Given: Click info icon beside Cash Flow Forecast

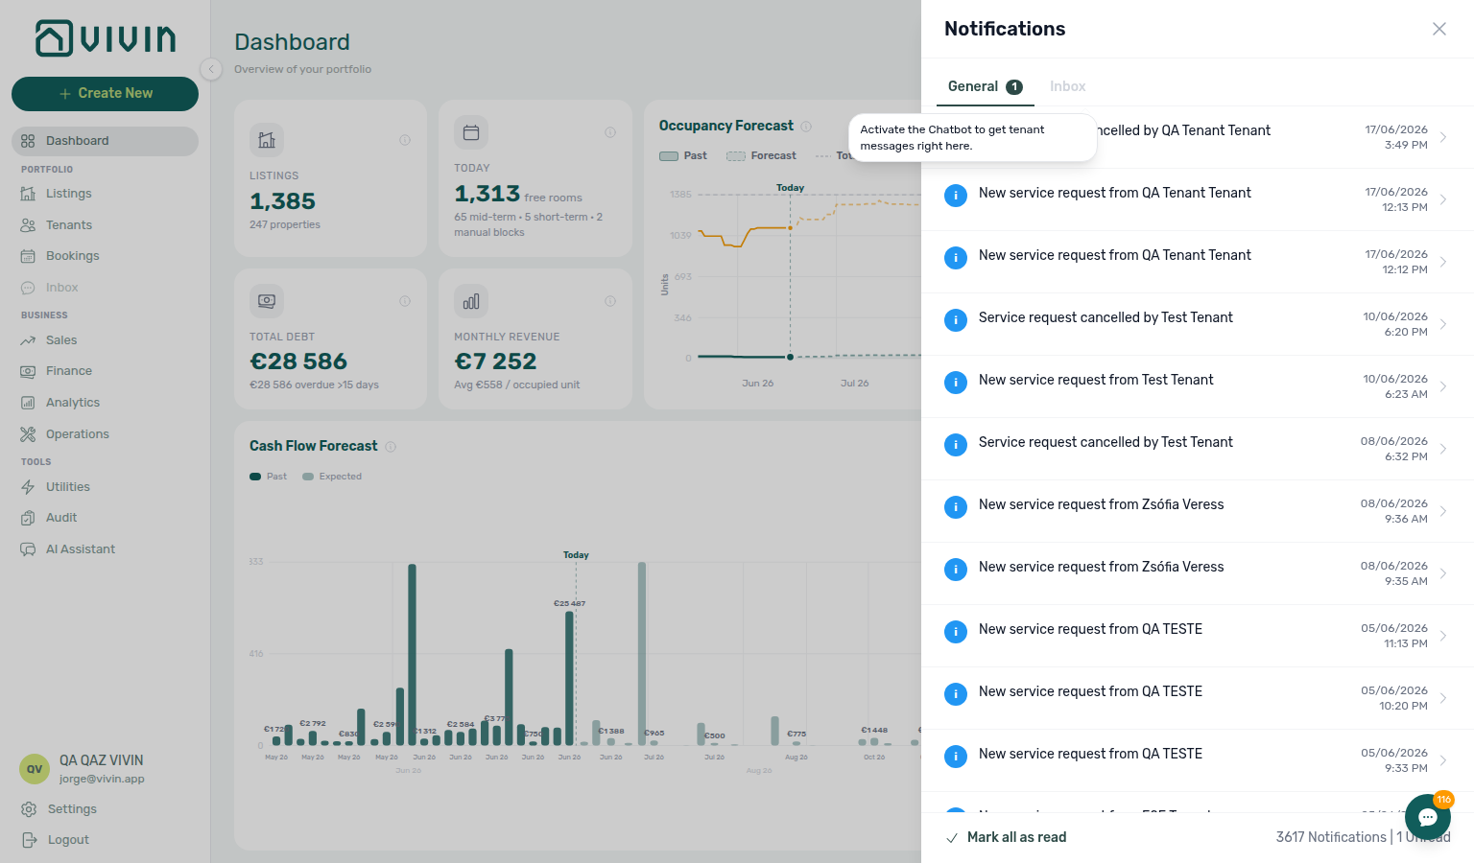Looking at the screenshot, I should tap(391, 447).
